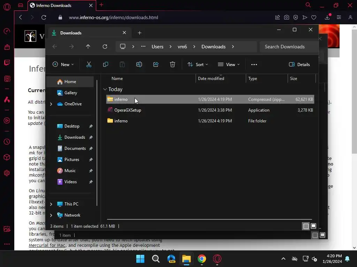Open Documents in navigation pane
The image size is (357, 267).
pyautogui.click(x=75, y=148)
